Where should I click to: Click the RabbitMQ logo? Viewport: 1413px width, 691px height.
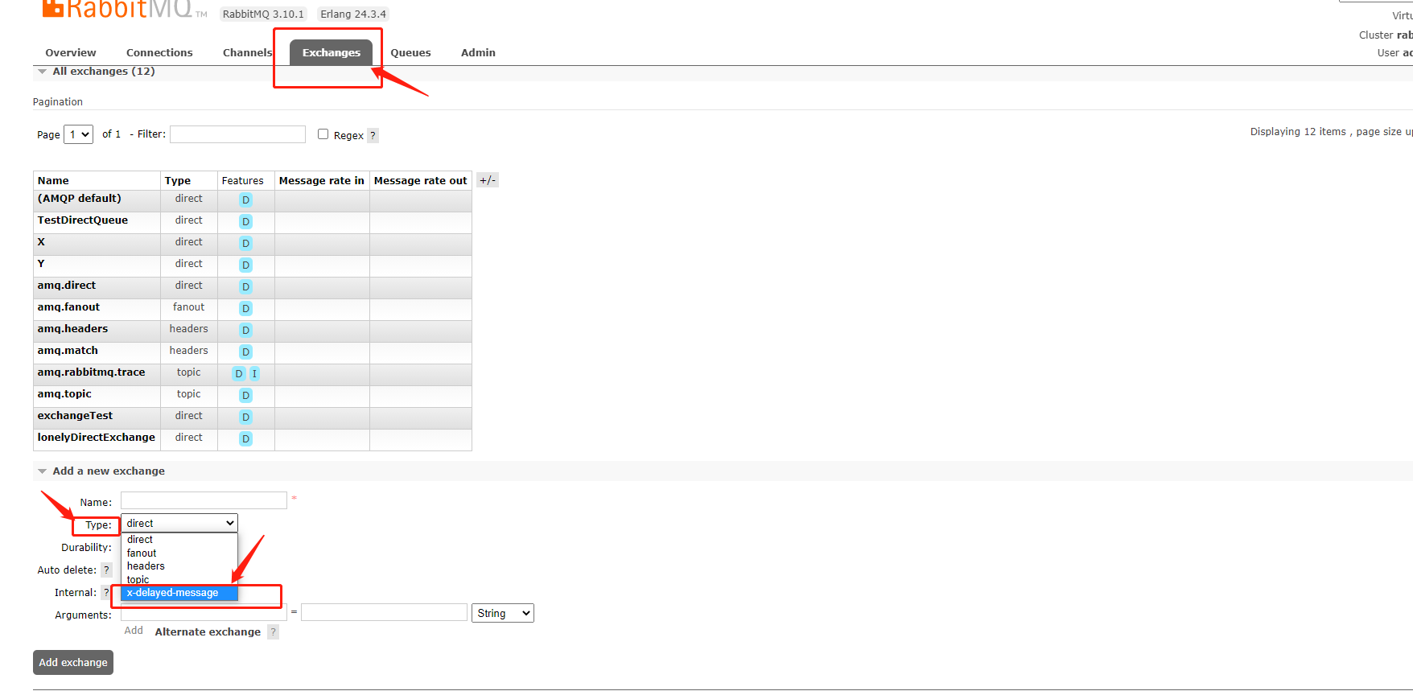(124, 9)
